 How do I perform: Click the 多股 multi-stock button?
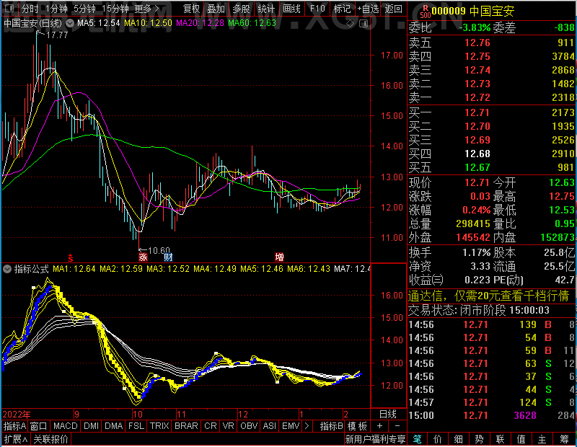[x=241, y=9]
